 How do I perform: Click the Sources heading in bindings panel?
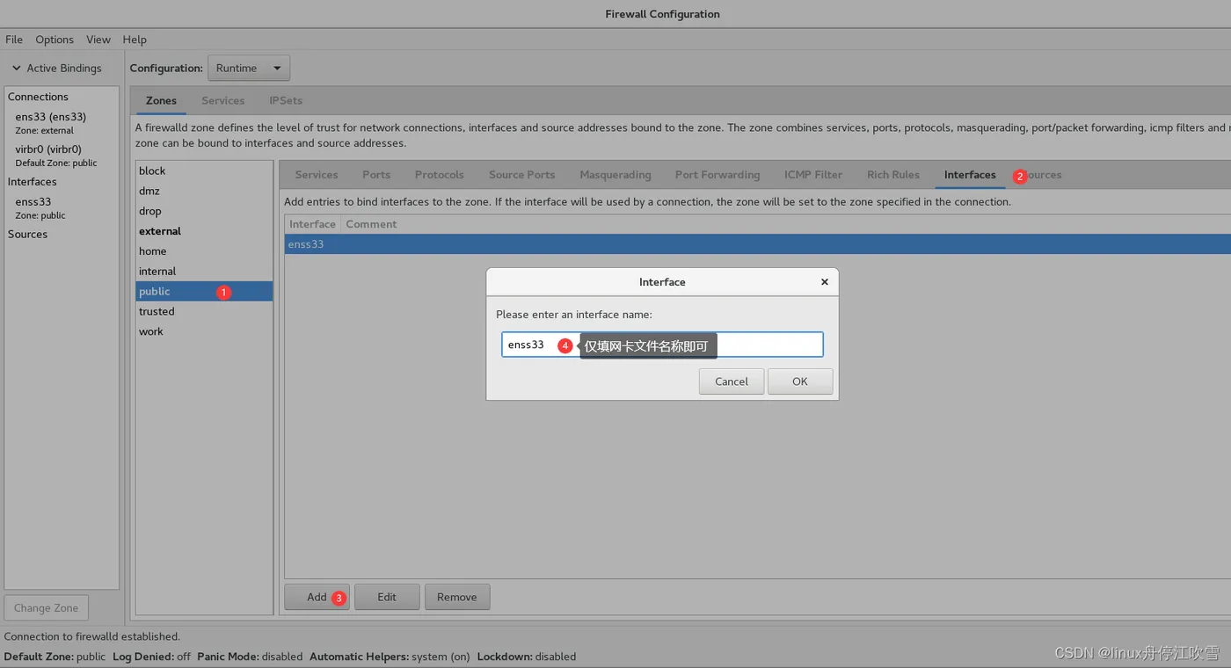[x=28, y=235]
